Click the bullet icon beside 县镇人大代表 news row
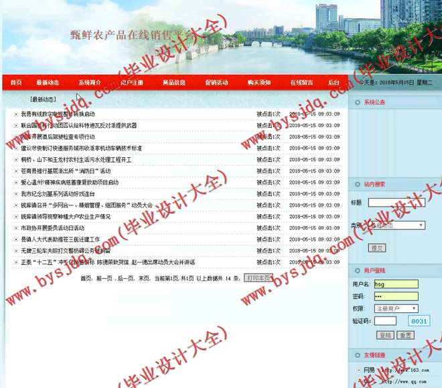This screenshot has height=388, width=442. click(x=16, y=239)
